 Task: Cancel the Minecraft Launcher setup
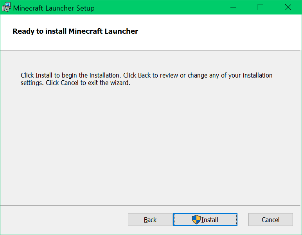[x=270, y=219]
